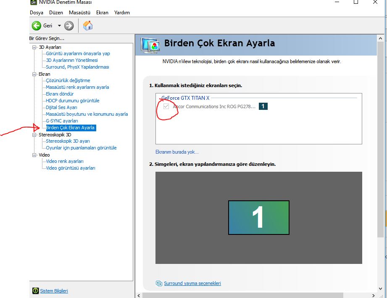Screen dimensions: 387x298
Task: Click the Video category label
Action: [44, 155]
